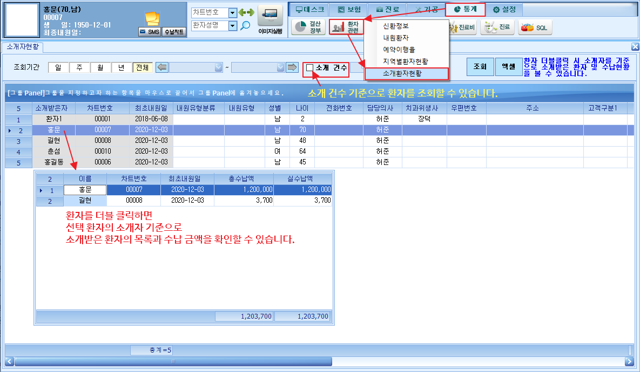Click the SQL database icon
640x372 pixels.
[535, 27]
